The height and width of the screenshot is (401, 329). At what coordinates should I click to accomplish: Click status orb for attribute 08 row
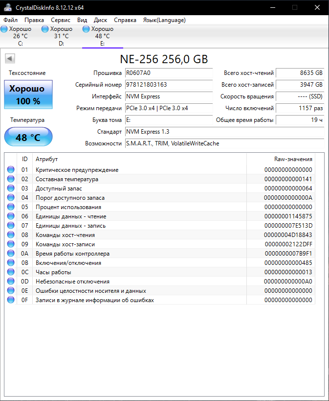pos(11,235)
